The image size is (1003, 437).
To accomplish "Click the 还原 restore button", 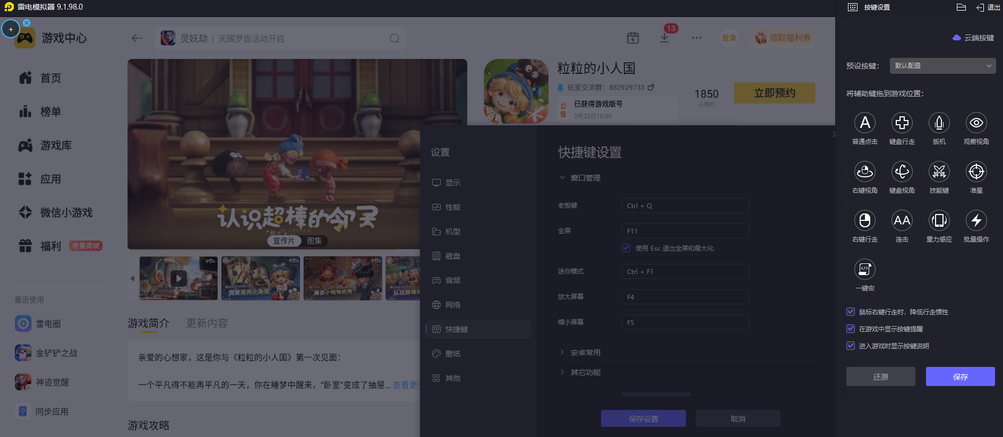I will 880,376.
